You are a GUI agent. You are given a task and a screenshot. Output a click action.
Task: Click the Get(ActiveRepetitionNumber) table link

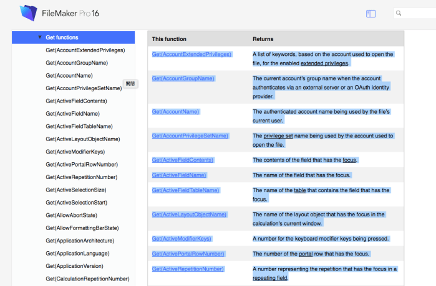[x=187, y=269]
